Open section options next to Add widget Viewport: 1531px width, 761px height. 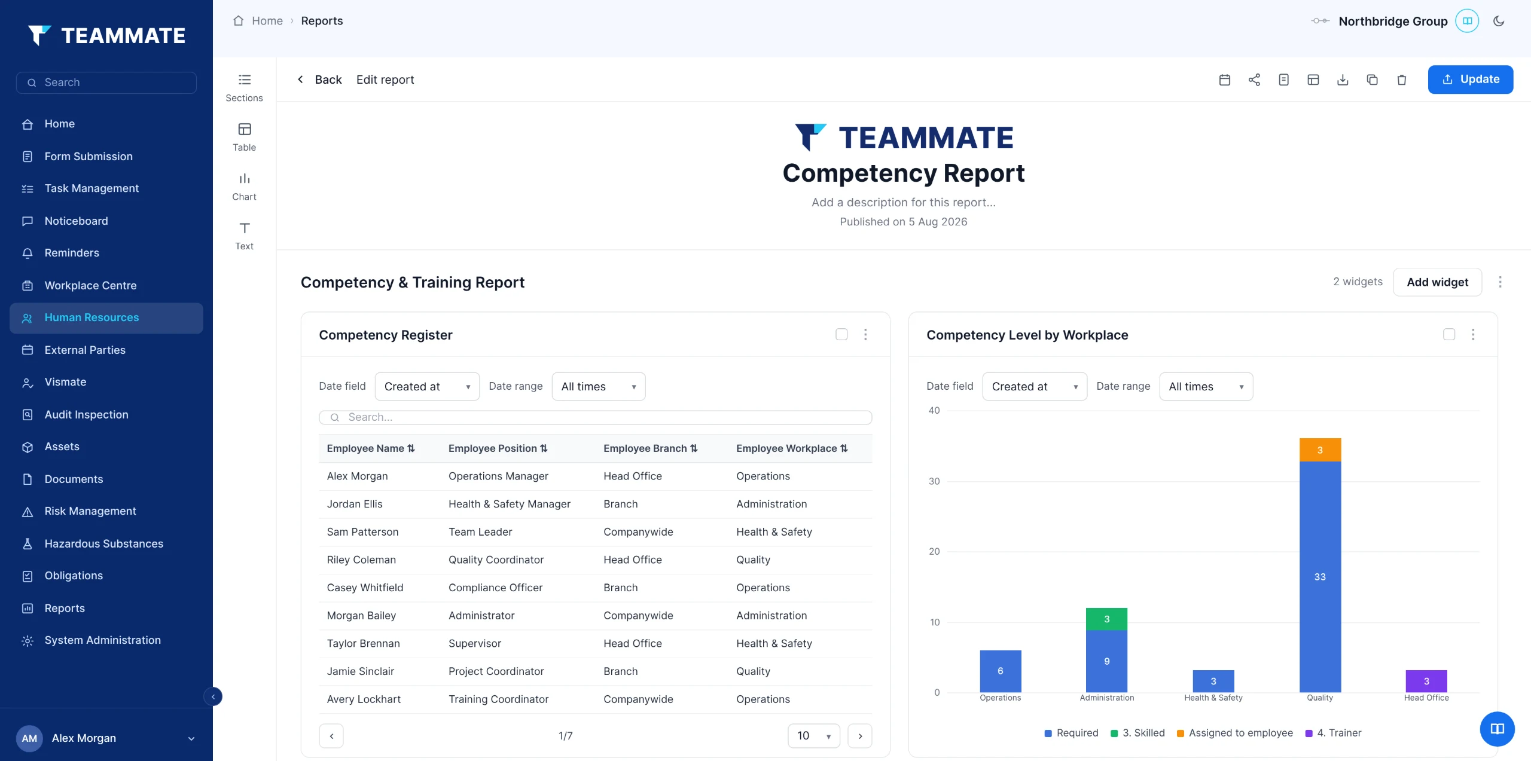tap(1500, 282)
